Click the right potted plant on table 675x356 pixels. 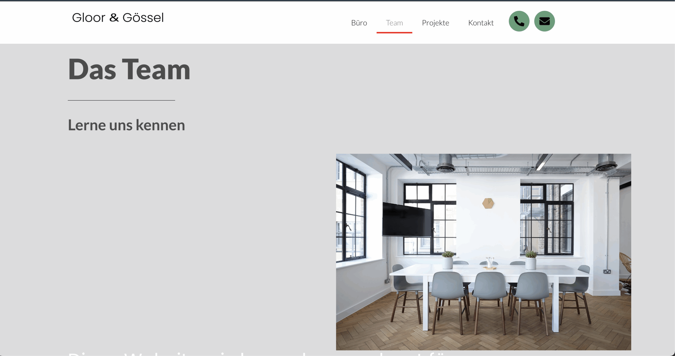coord(531,260)
